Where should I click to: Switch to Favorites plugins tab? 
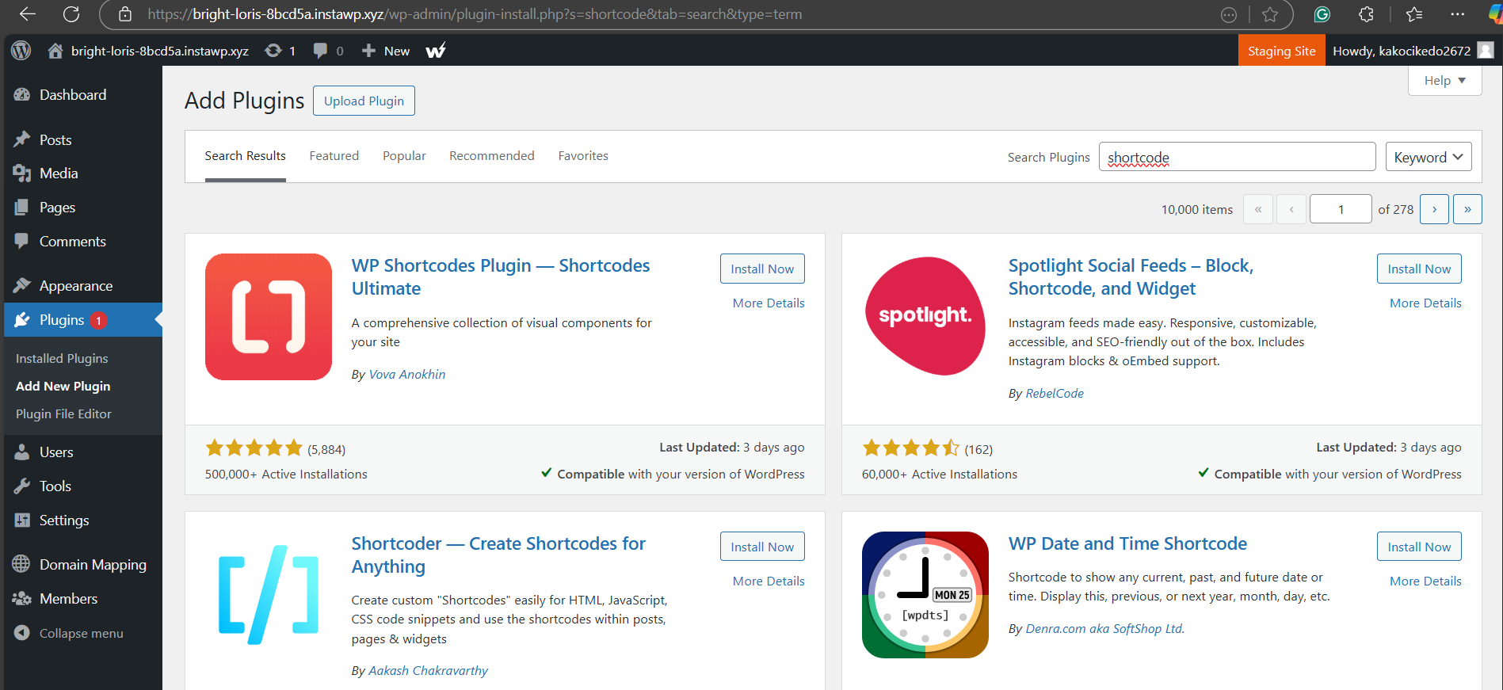583,156
